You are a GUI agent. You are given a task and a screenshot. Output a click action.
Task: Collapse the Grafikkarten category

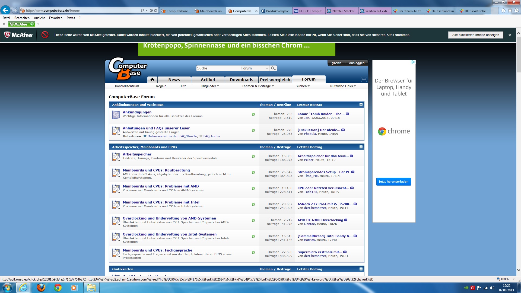[361, 269]
